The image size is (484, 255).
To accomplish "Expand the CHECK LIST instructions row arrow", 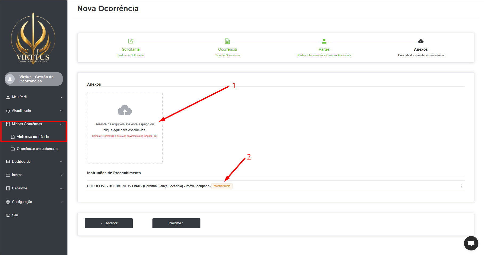I will pos(461,186).
